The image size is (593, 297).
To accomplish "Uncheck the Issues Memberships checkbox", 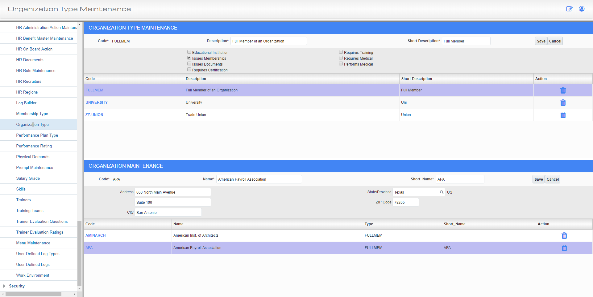I will pyautogui.click(x=189, y=58).
